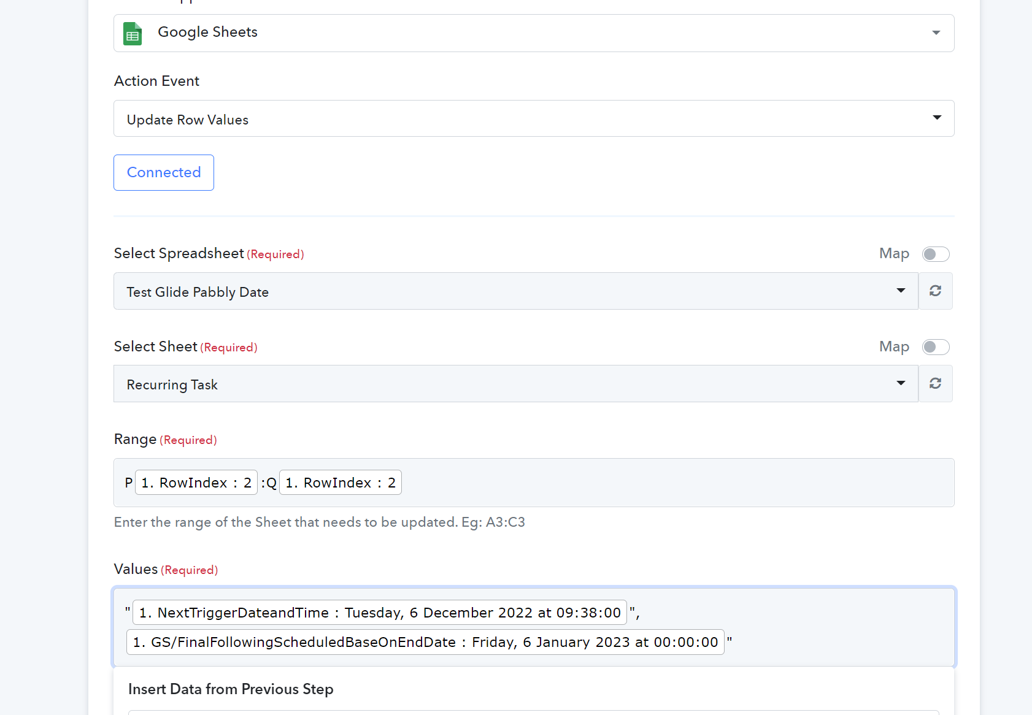The image size is (1032, 715).
Task: Select the RowIndex : 2 tag after :Q
Action: [341, 483]
